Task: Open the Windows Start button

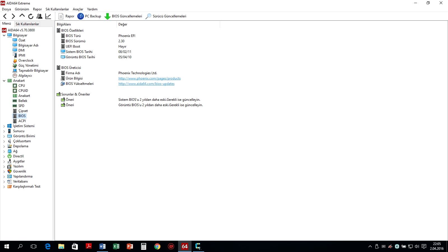Action: click(7, 246)
